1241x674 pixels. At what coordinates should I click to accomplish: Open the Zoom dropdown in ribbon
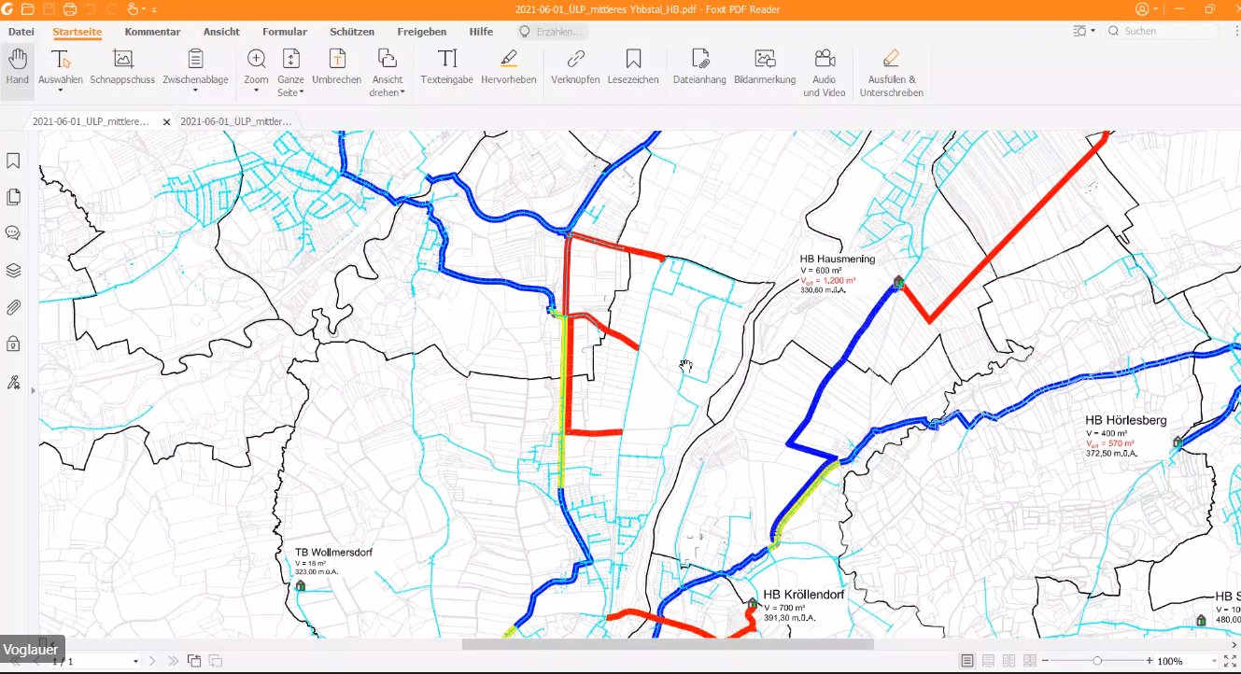click(x=256, y=91)
